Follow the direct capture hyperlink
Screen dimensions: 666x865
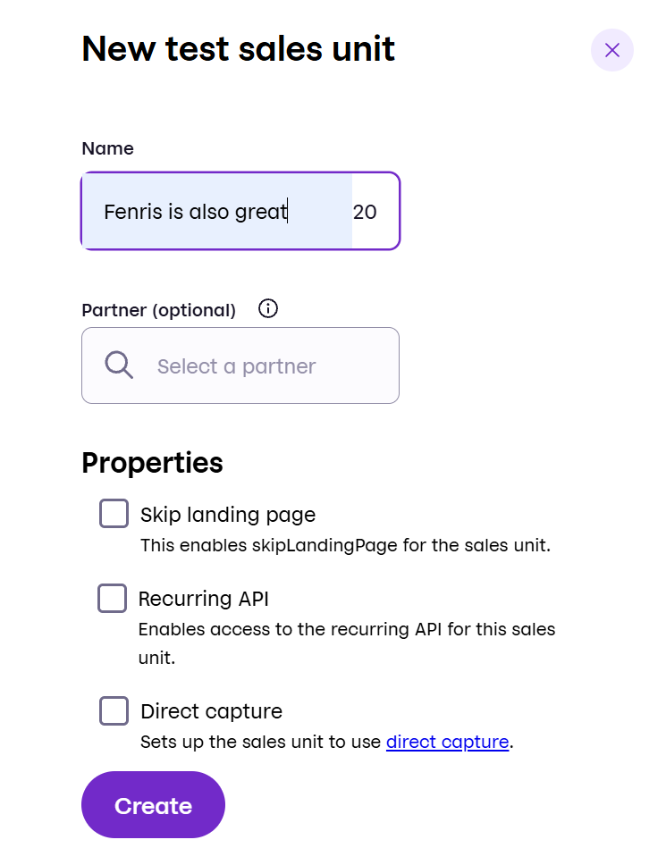(447, 742)
